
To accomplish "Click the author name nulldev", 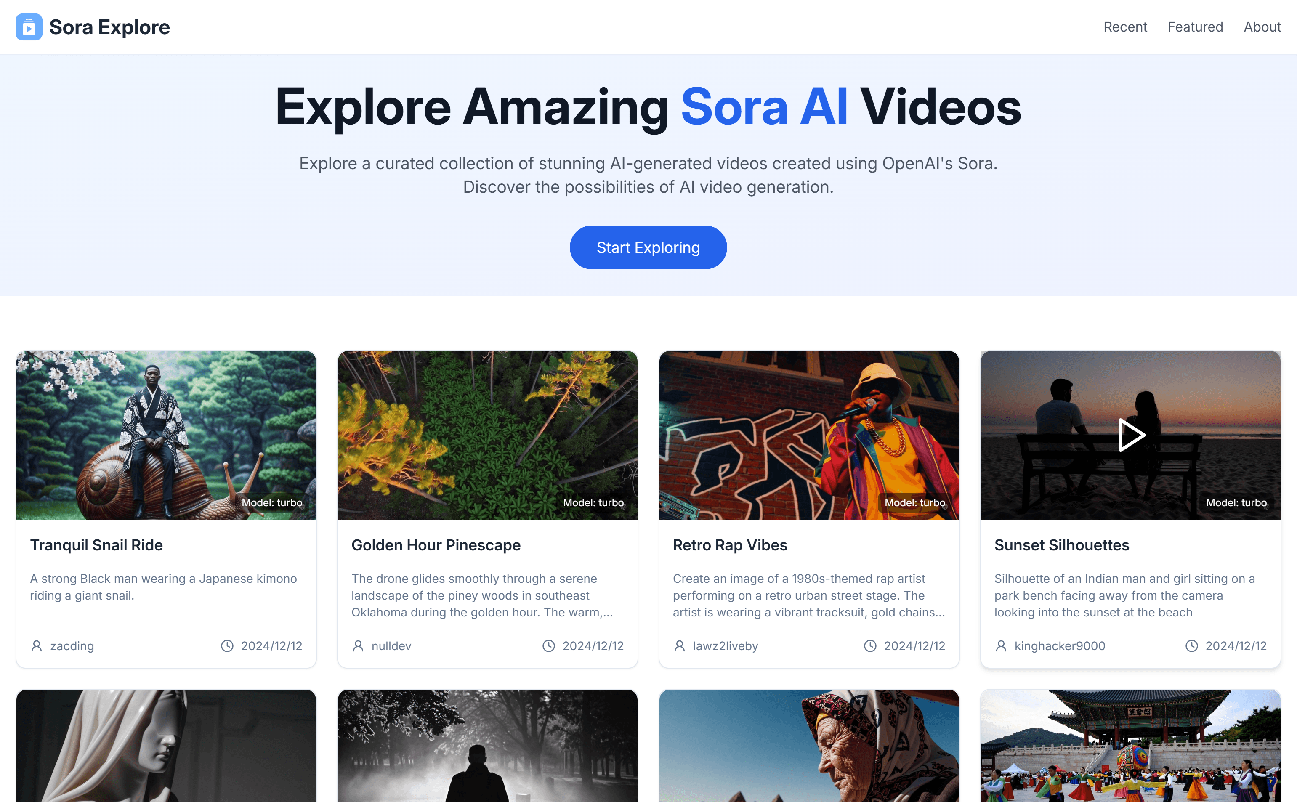I will (391, 645).
